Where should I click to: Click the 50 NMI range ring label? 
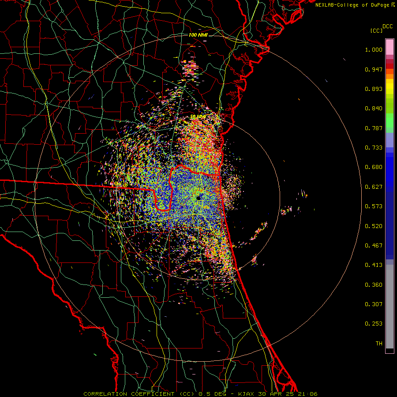[x=198, y=117]
